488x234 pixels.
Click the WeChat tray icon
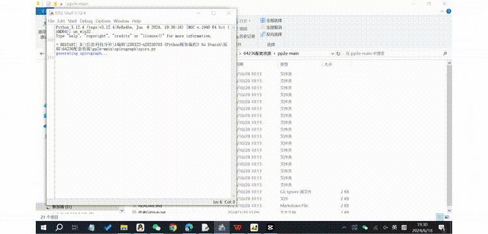[x=365, y=227]
